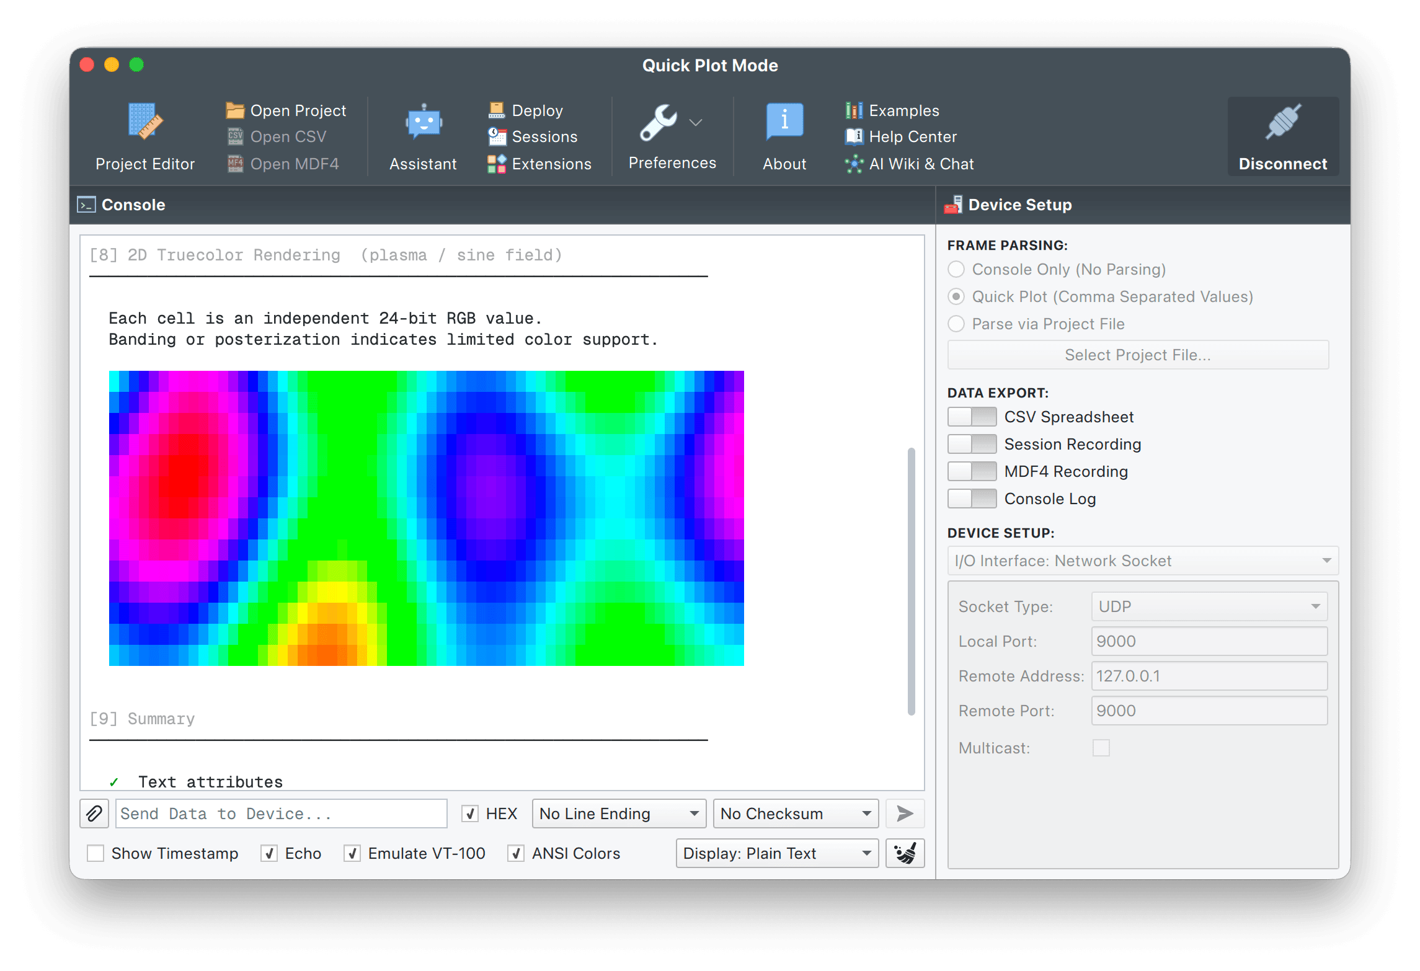Open the Sessions icon
This screenshot has width=1420, height=971.
(x=497, y=136)
